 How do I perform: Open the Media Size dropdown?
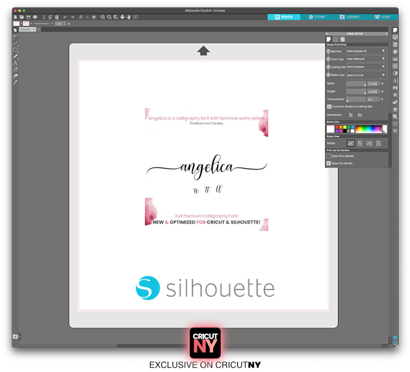(366, 75)
